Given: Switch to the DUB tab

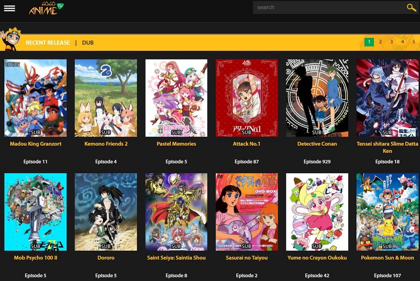Looking at the screenshot, I should click(x=88, y=43).
